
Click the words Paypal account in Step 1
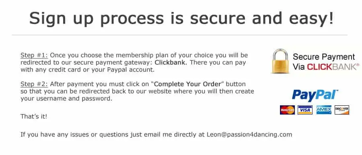point(131,70)
